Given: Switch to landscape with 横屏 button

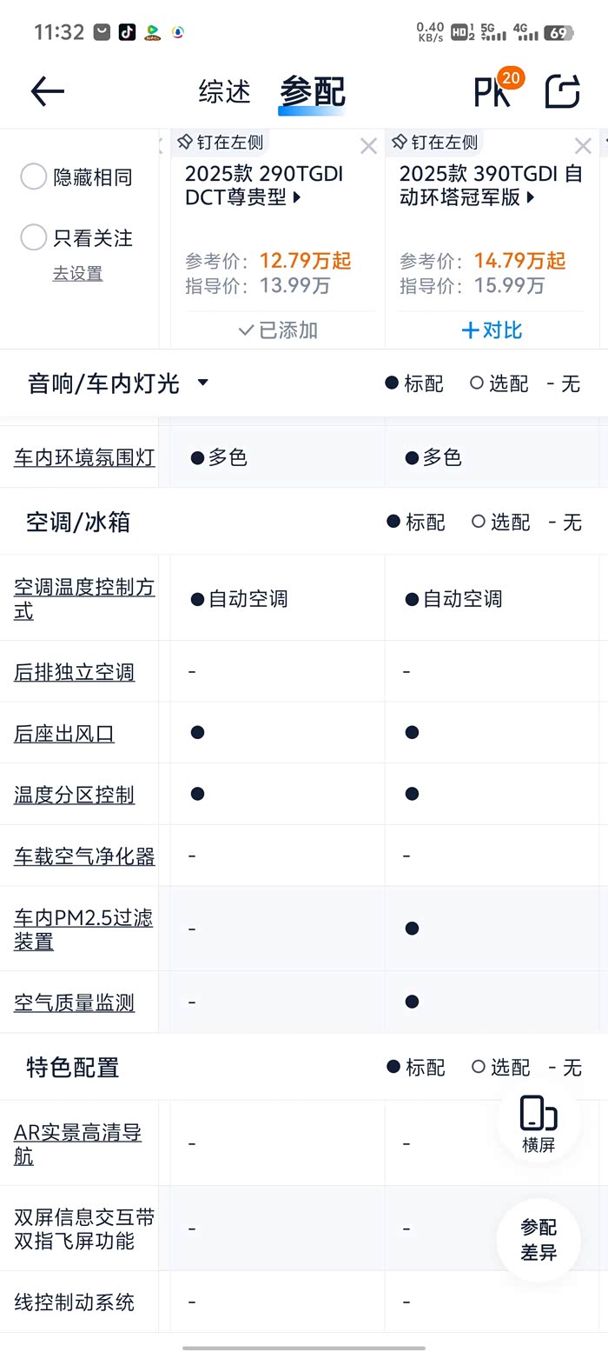Looking at the screenshot, I should pos(539,1124).
